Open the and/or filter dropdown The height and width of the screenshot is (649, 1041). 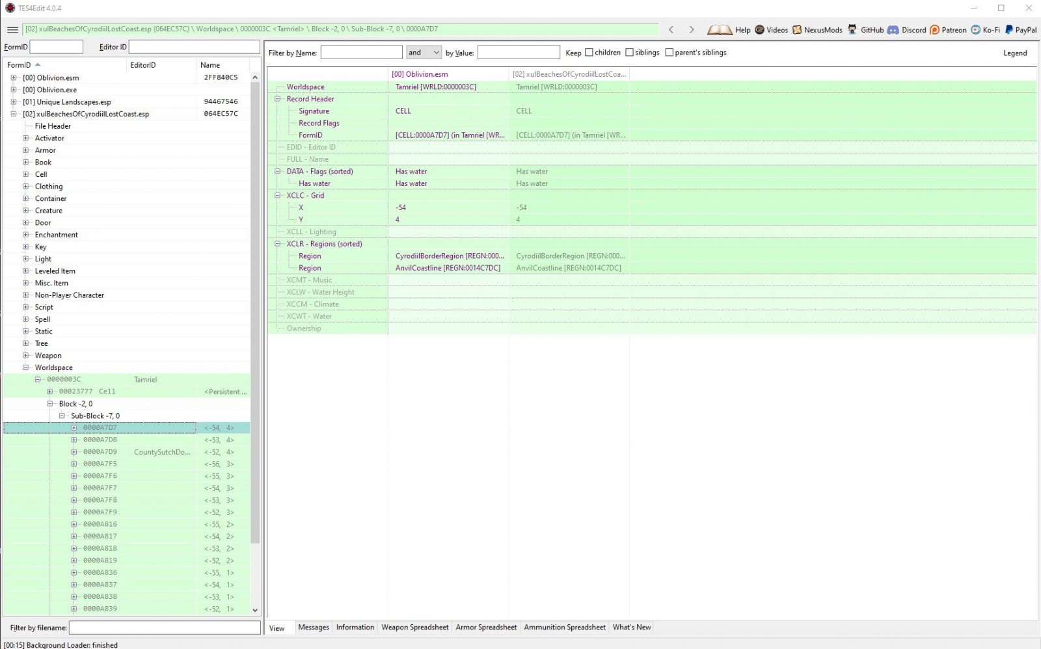click(424, 53)
